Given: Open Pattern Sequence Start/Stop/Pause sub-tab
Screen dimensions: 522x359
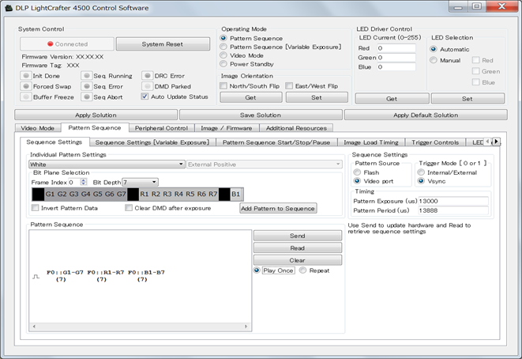Looking at the screenshot, I should pos(276,142).
